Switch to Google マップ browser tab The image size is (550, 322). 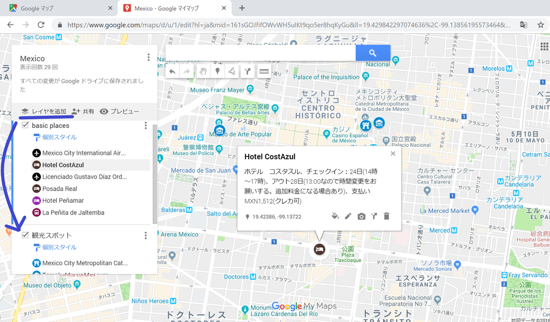tap(59, 8)
